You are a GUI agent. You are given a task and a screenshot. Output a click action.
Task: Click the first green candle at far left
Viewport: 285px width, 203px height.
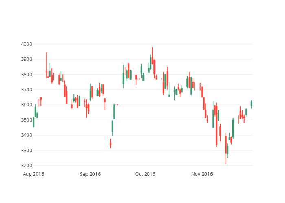click(x=33, y=122)
